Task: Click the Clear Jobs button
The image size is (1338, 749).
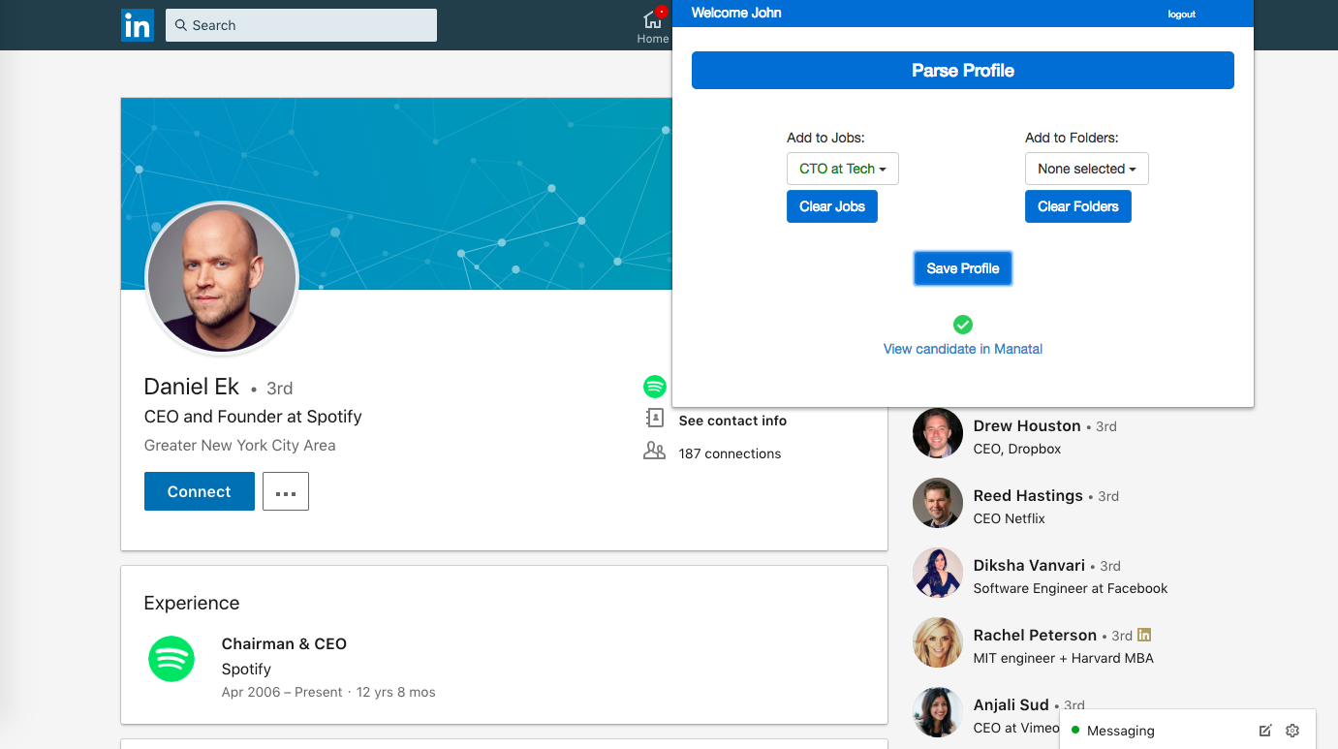Action: coord(831,206)
